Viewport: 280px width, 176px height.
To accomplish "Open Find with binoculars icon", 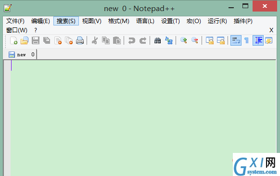I will pos(157,40).
